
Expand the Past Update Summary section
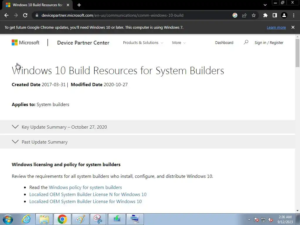click(x=147, y=142)
